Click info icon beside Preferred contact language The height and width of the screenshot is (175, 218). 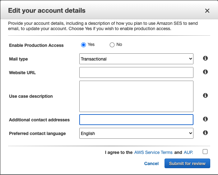coord(205,132)
